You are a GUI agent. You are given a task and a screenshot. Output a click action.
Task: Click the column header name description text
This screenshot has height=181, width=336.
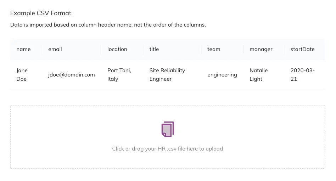tap(108, 25)
